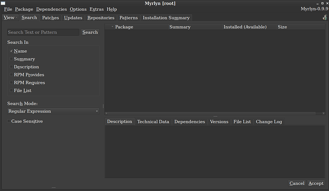Expand the View dropdown button
Image resolution: width=329 pixels, height=191 pixels.
pos(10,18)
